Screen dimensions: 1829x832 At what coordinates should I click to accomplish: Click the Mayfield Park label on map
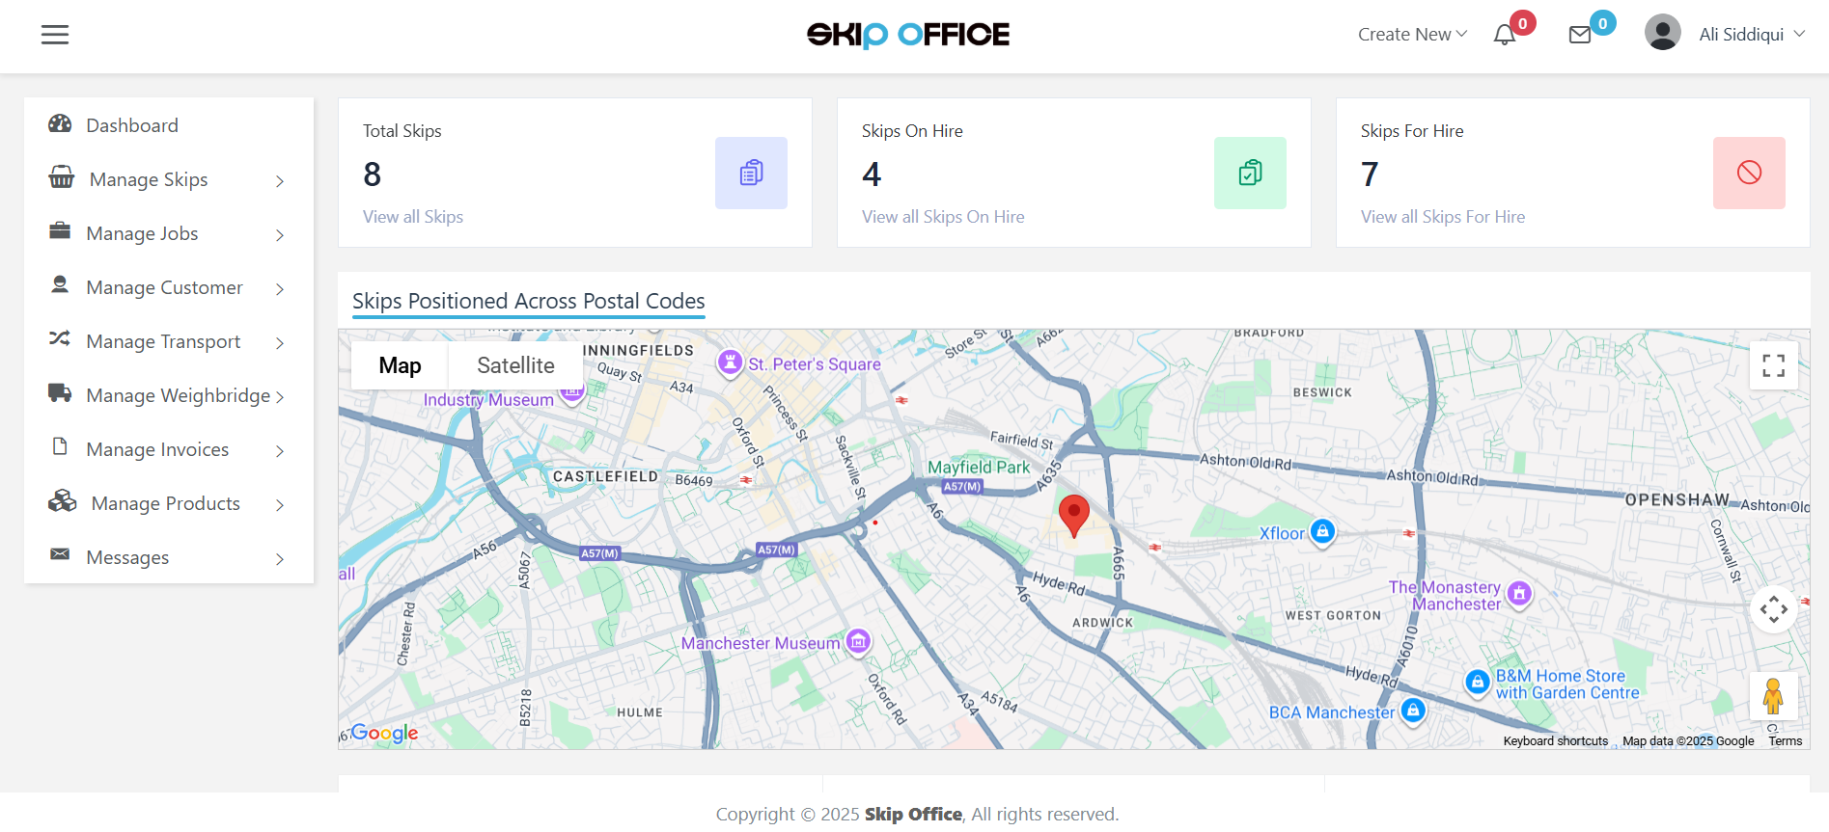(x=979, y=467)
